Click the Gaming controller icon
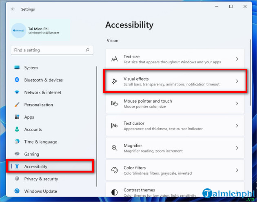 click(x=17, y=154)
